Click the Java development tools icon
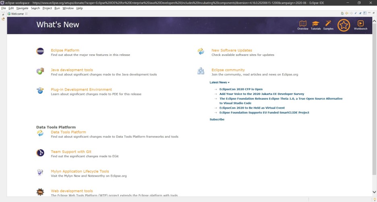This screenshot has height=202, width=377. click(x=40, y=71)
